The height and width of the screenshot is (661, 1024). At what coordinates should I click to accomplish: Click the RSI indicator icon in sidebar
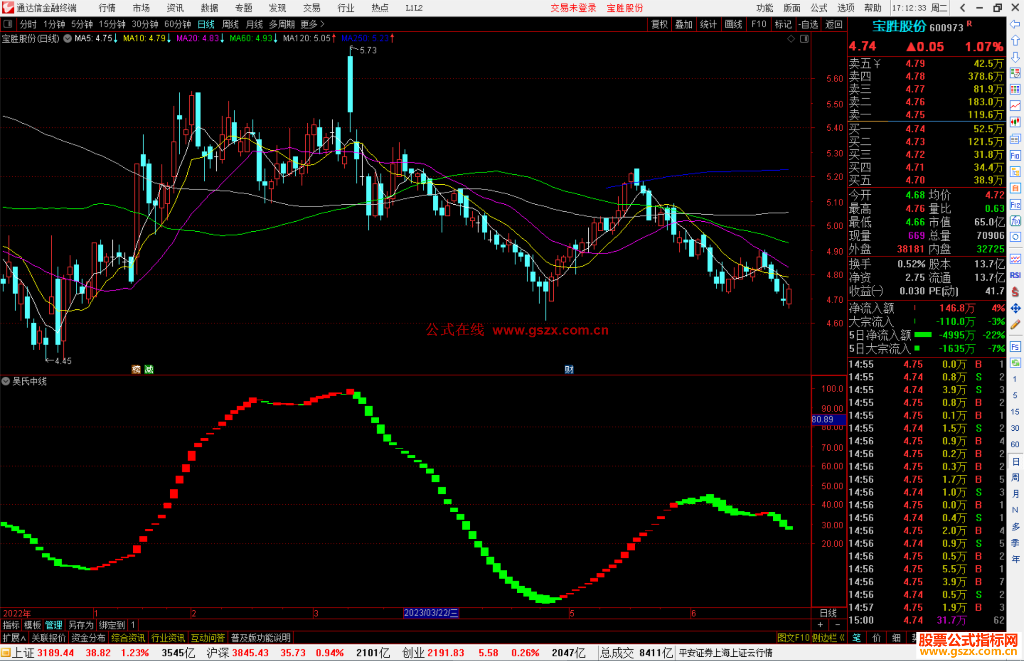tap(1015, 275)
